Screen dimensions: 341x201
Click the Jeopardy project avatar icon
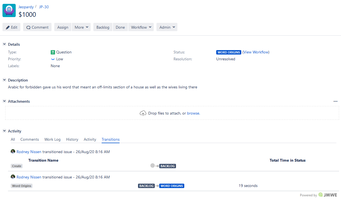click(x=9, y=10)
